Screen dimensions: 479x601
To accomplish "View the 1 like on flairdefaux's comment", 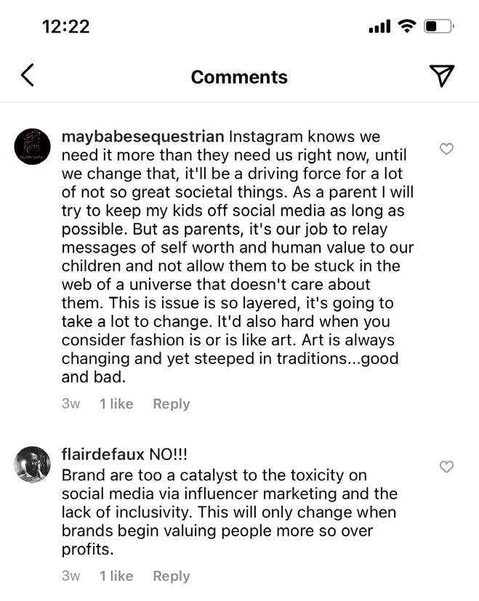I will [116, 576].
